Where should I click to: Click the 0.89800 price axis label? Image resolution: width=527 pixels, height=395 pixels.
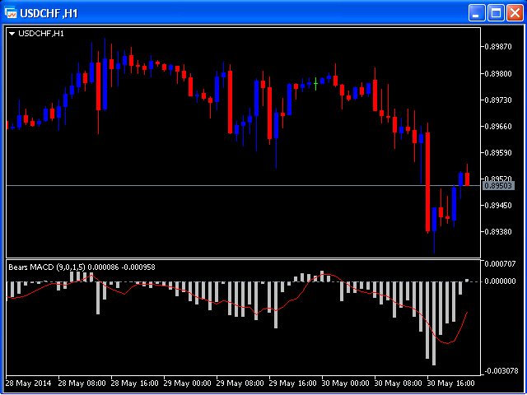[497, 73]
